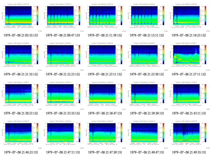Screen dimensions: 210x156
Task: Open spectrogram thumbnail dated 21:43:11.151
Action: click(189, 96)
